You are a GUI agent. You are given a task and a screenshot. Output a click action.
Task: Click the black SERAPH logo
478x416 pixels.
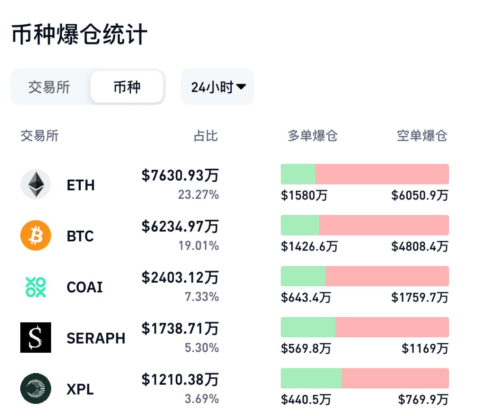coord(36,337)
